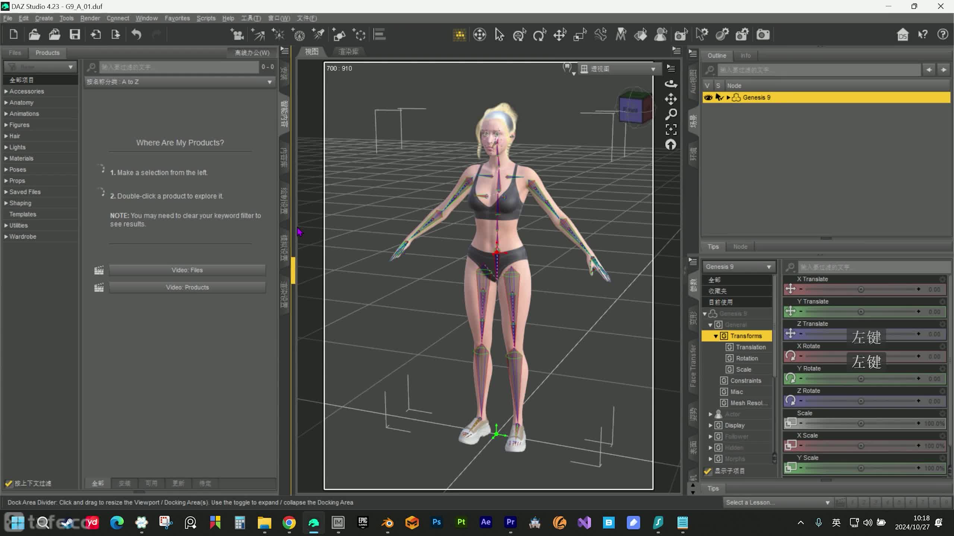
Task: Switch to the Info tab
Action: (745, 55)
